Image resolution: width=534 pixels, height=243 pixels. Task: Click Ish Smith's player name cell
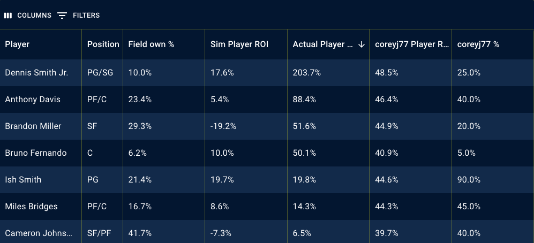tap(23, 180)
